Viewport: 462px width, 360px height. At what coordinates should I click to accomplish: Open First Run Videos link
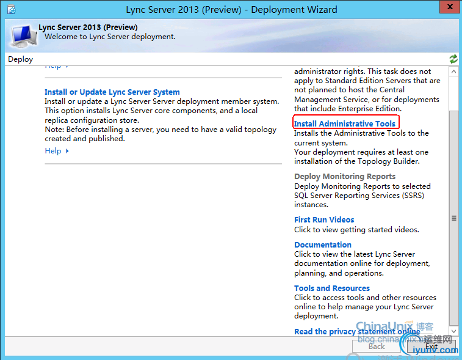tap(324, 220)
